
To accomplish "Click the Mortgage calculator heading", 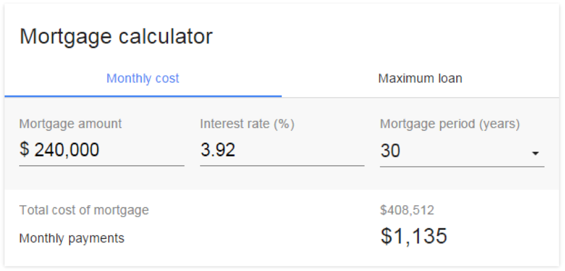I will [x=116, y=37].
